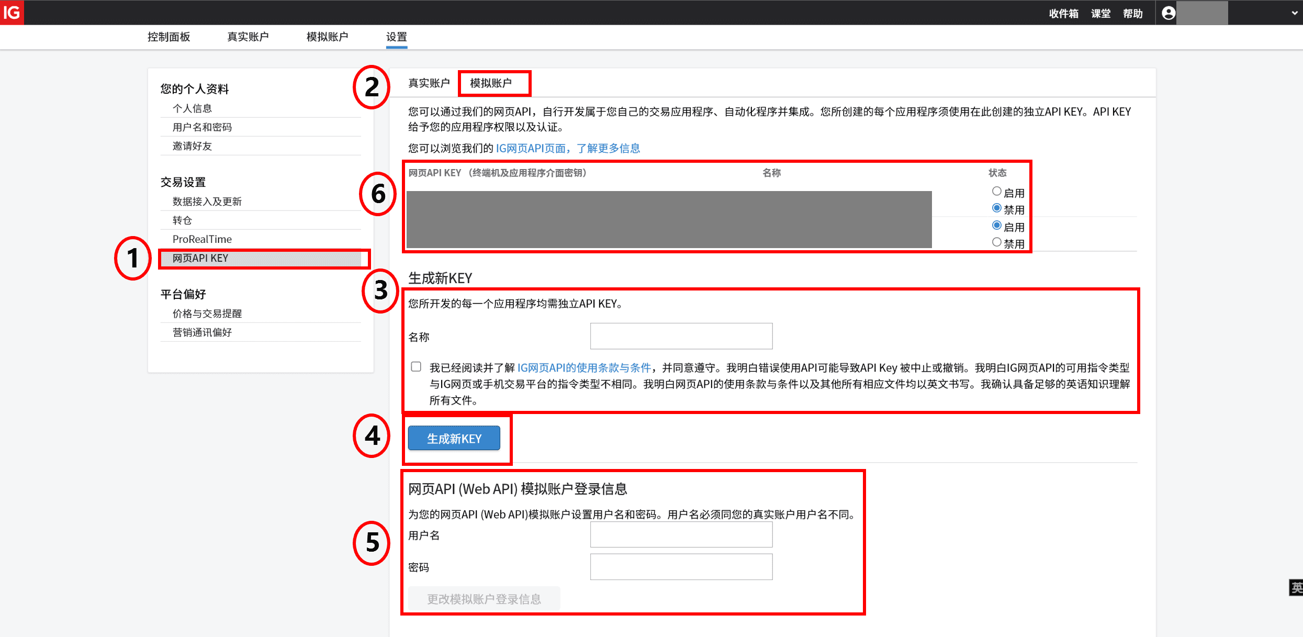Open the user account avatar icon
The image size is (1303, 637).
(1169, 13)
